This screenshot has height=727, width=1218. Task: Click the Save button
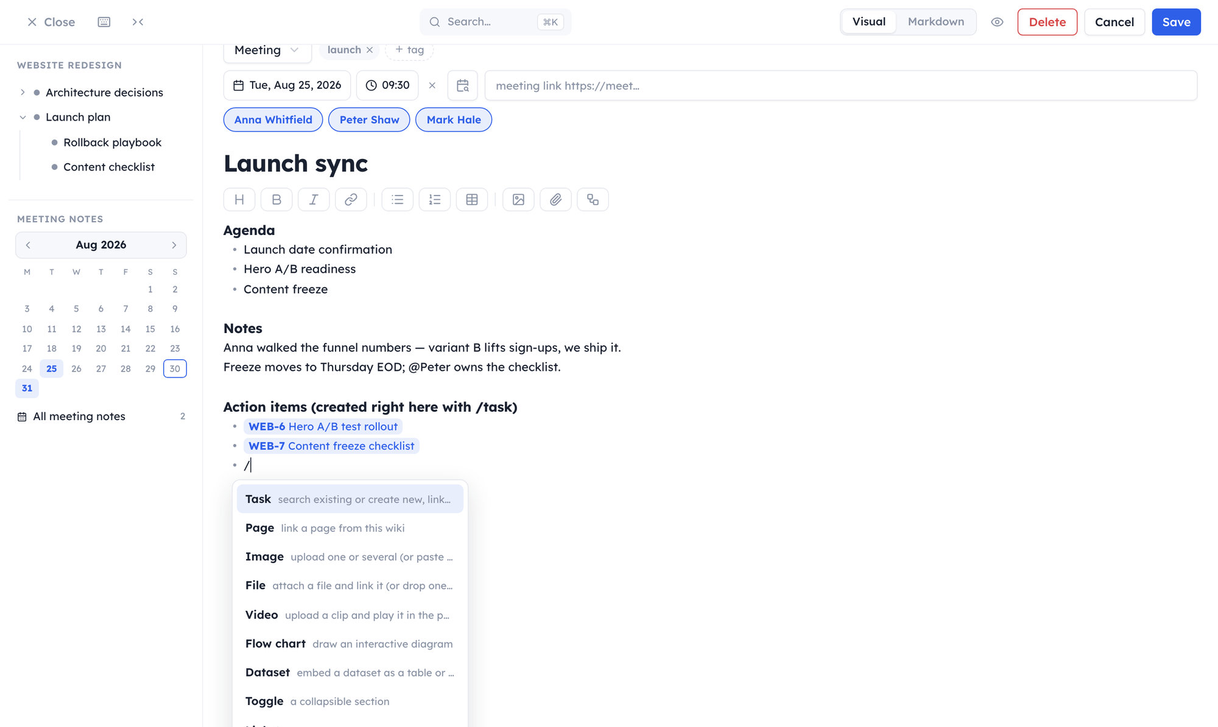1176,22
